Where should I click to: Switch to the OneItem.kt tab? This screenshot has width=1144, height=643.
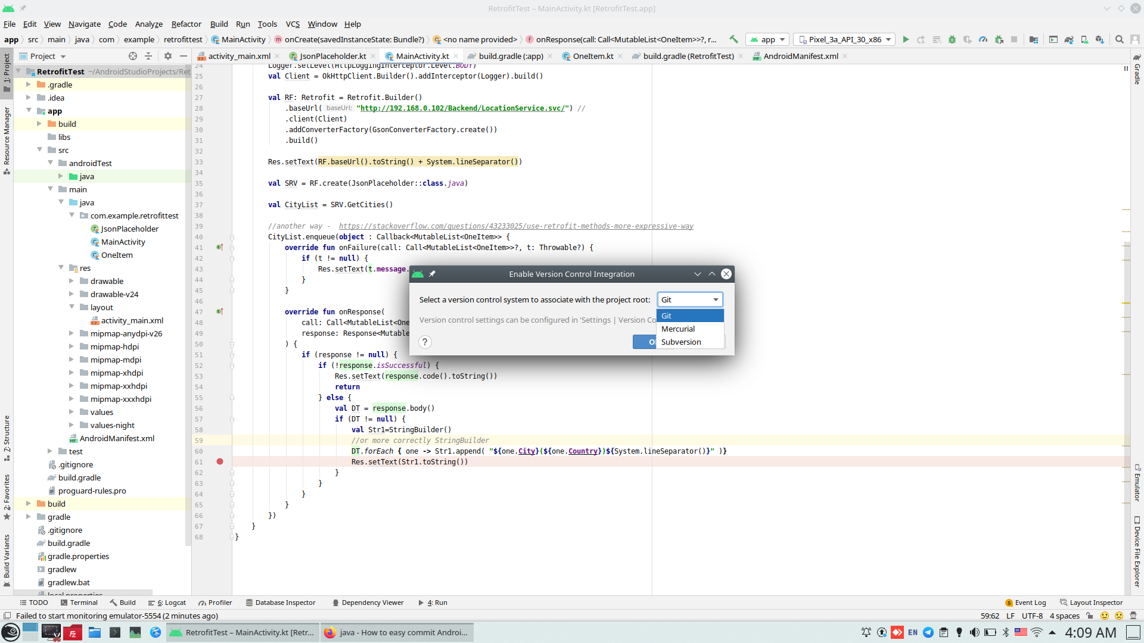pyautogui.click(x=592, y=56)
